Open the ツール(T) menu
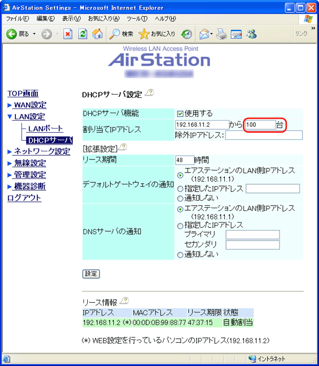 click(137, 19)
